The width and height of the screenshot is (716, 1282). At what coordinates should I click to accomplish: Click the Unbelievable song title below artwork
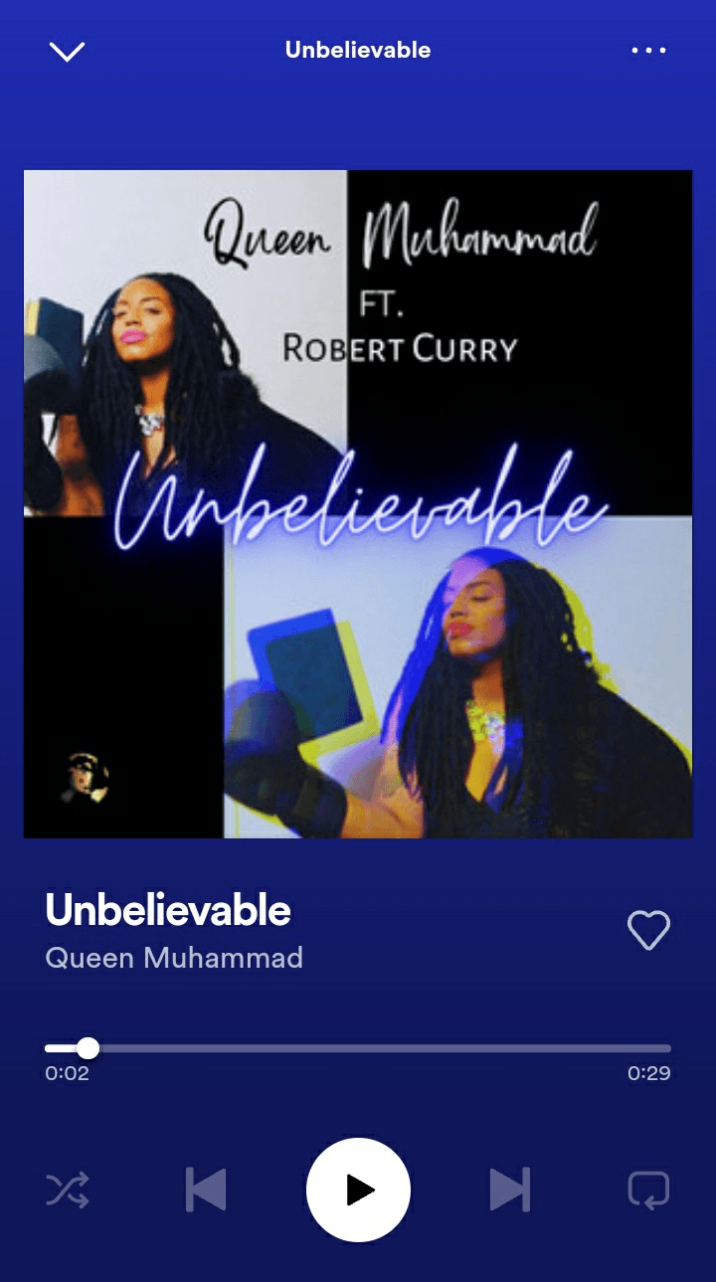(168, 910)
